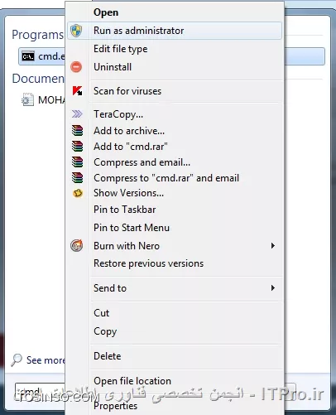The width and height of the screenshot is (336, 415).
Task: Click the WinRAR icon beside Compress and email
Action: 77,162
